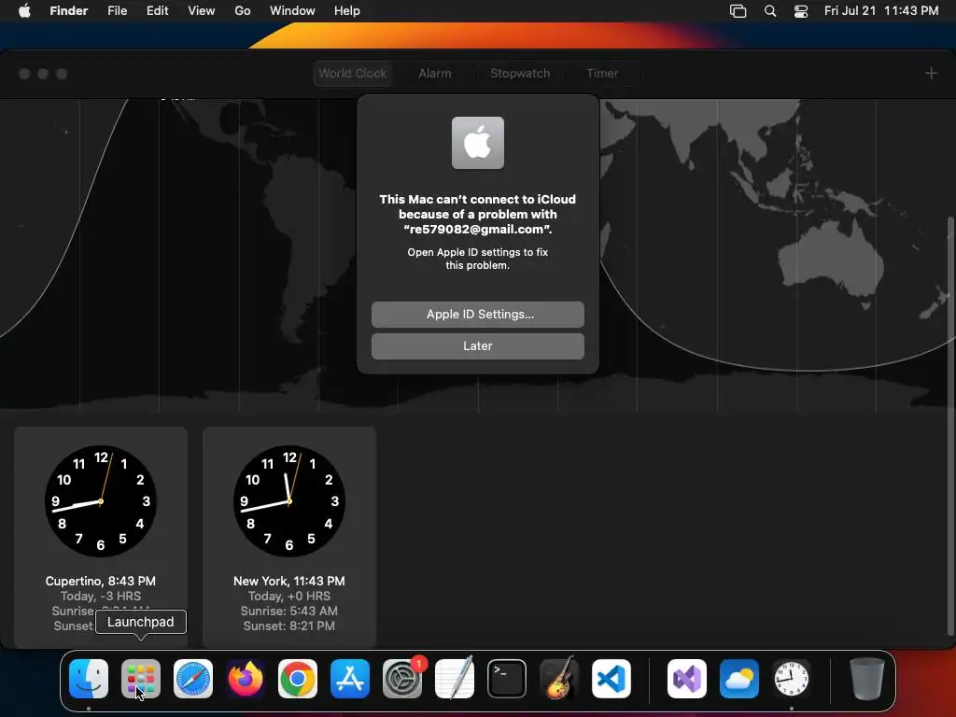Click the Clock window close button
The image size is (956, 717).
[x=24, y=74]
